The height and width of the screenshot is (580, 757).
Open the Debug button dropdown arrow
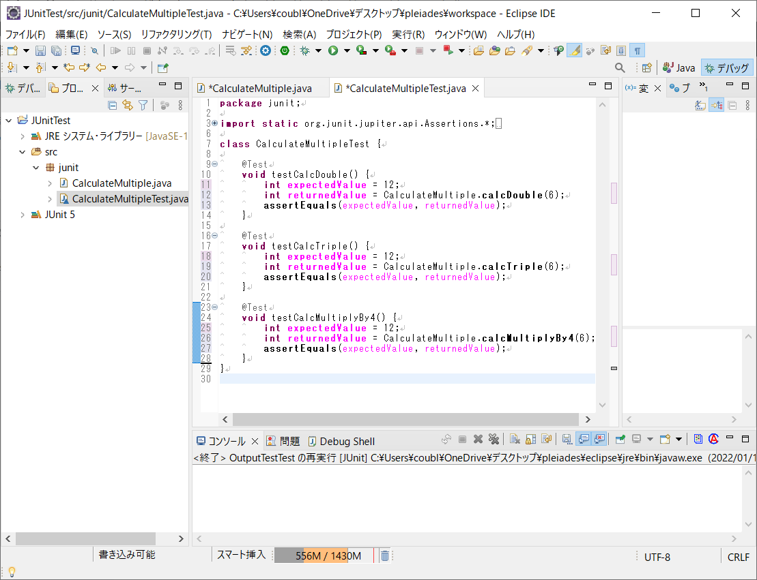pos(318,50)
